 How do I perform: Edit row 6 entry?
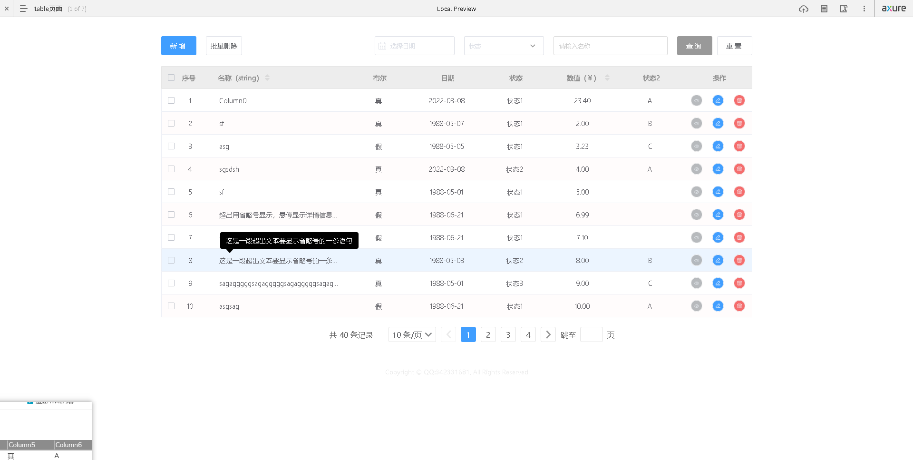[x=718, y=215]
